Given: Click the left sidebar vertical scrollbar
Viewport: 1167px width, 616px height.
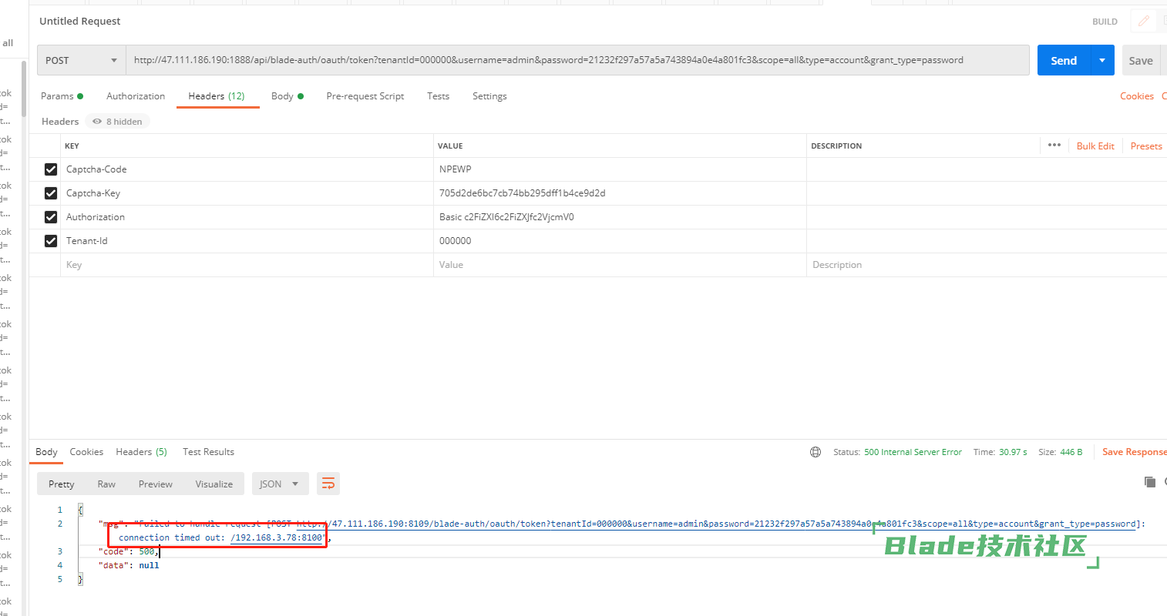Looking at the screenshot, I should pyautogui.click(x=24, y=89).
